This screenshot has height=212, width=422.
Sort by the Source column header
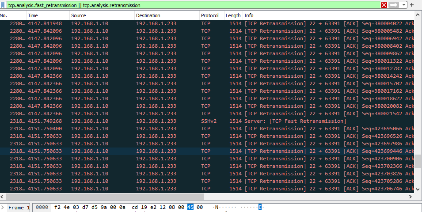[102, 15]
